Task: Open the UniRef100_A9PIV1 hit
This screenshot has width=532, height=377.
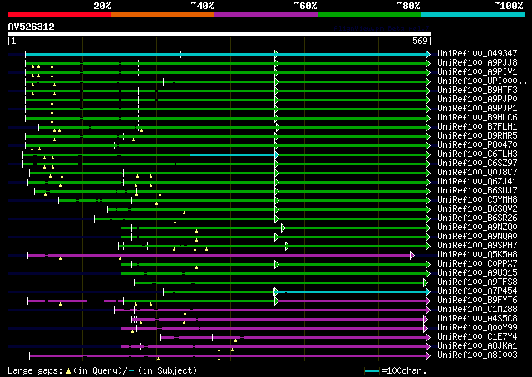Action: 477,72
